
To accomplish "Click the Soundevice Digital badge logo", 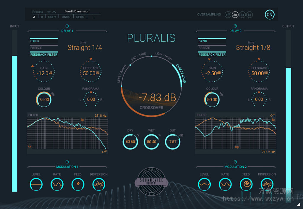I will (x=151, y=181).
